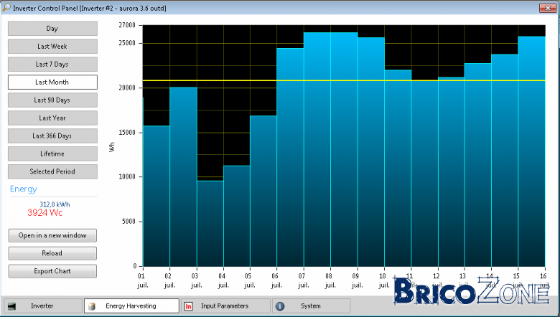Click the 04 juil. bar in chart
Image resolution: width=560 pixels, height=317 pixels.
coord(237,216)
